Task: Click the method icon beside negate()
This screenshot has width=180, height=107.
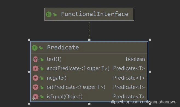Action: 36,78
